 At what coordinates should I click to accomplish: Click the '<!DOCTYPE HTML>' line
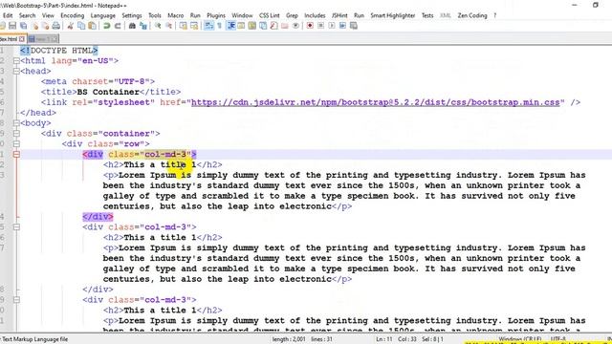(59, 51)
